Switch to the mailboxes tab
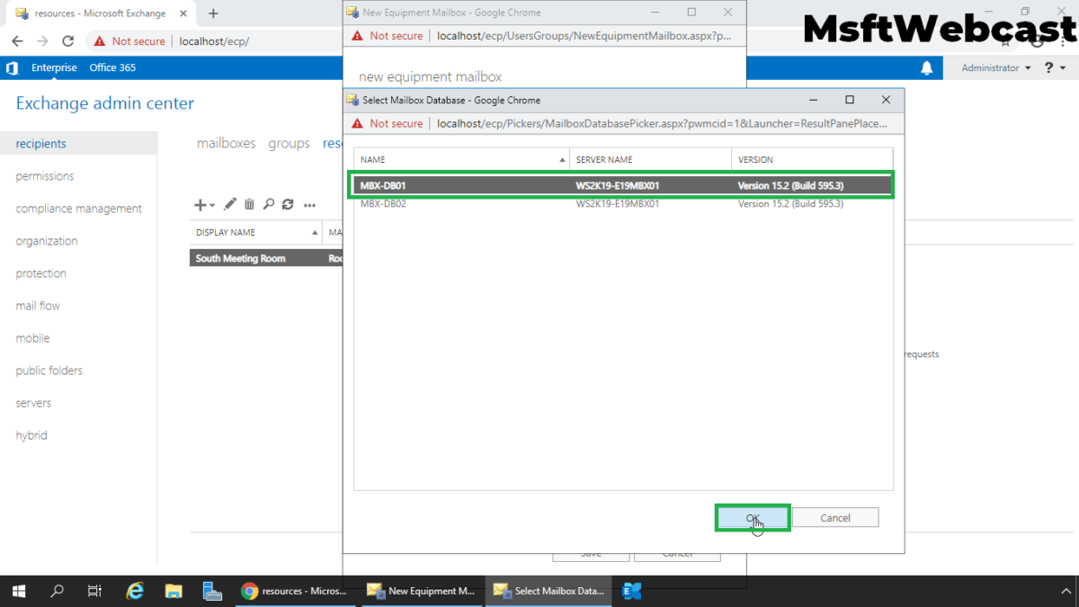Viewport: 1079px width, 607px height. pos(226,144)
